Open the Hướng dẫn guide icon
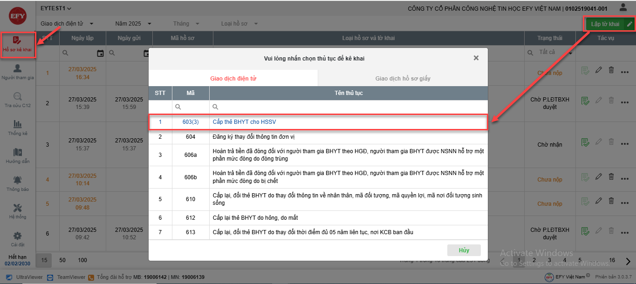 (x=18, y=156)
